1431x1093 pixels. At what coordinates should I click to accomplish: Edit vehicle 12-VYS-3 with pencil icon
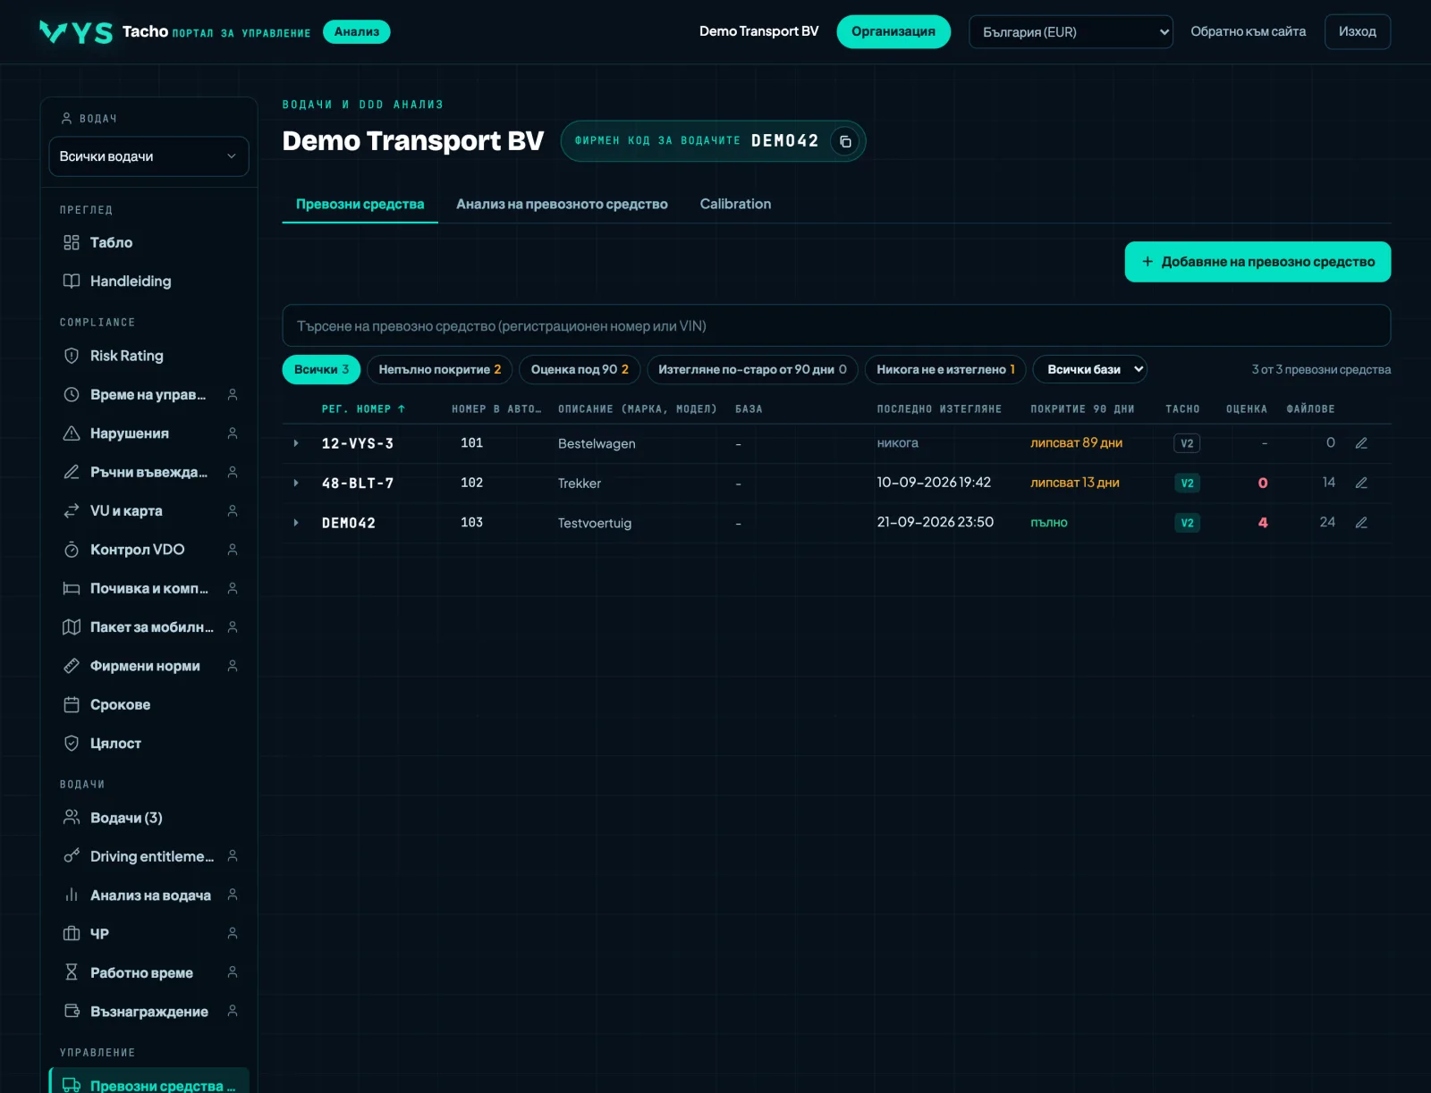[x=1361, y=443]
